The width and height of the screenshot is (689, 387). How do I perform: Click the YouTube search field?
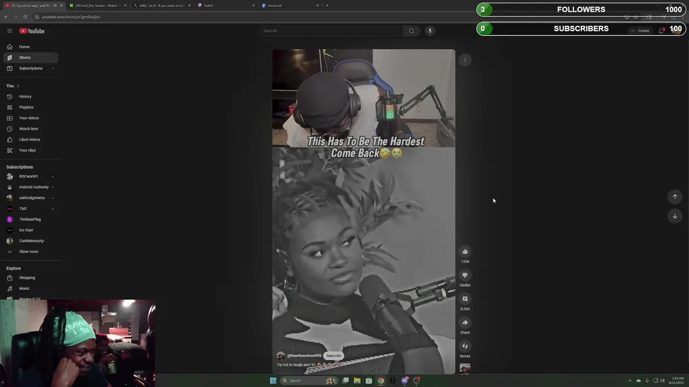331,31
